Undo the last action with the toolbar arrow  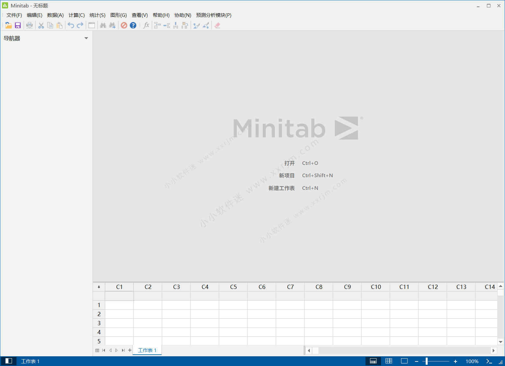coord(71,25)
